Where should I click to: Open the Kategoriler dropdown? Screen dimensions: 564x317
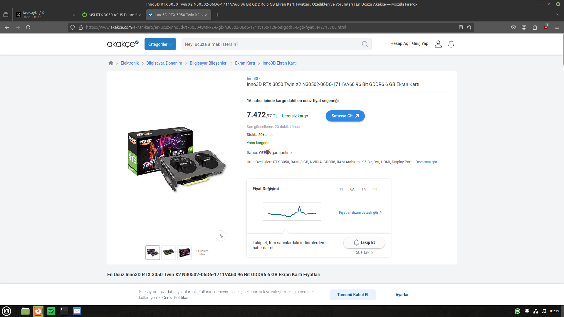[160, 44]
